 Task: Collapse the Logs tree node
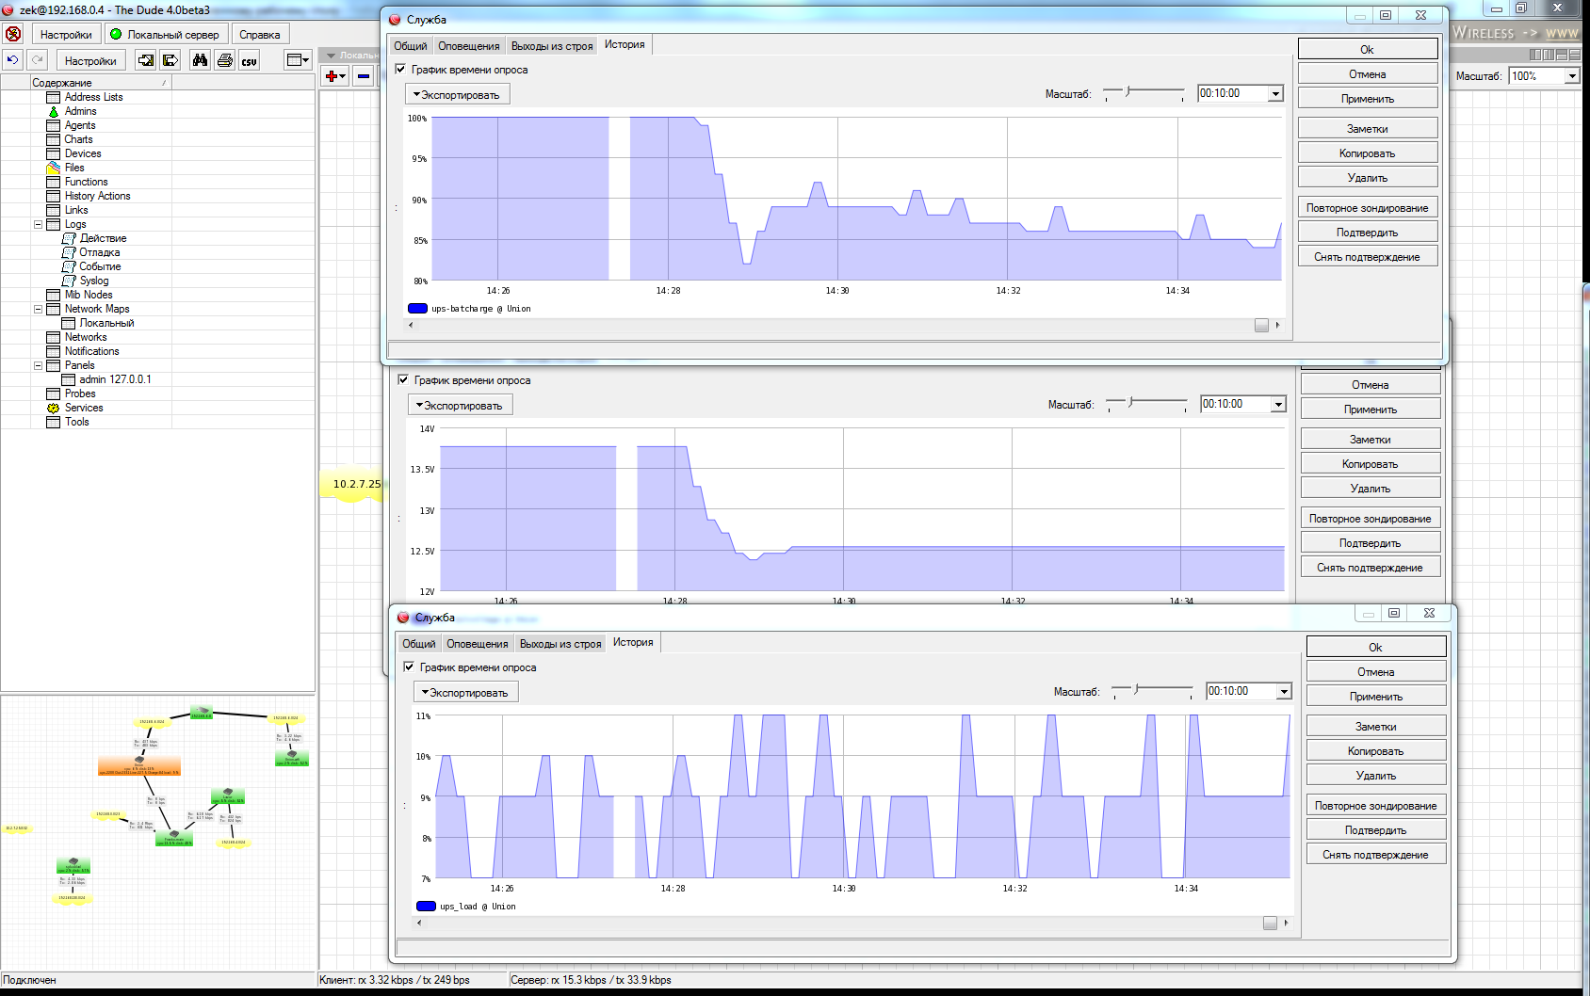(x=39, y=224)
